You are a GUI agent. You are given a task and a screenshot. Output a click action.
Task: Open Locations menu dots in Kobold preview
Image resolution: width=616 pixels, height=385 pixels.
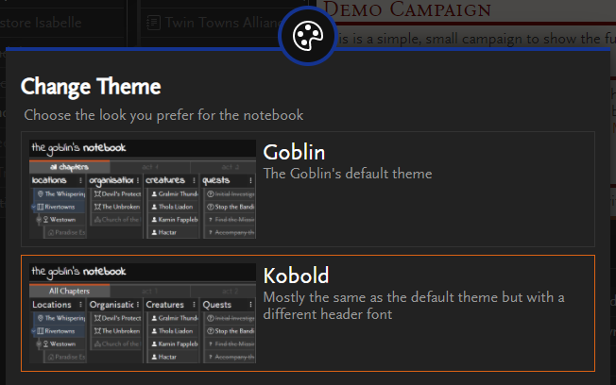pyautogui.click(x=80, y=305)
